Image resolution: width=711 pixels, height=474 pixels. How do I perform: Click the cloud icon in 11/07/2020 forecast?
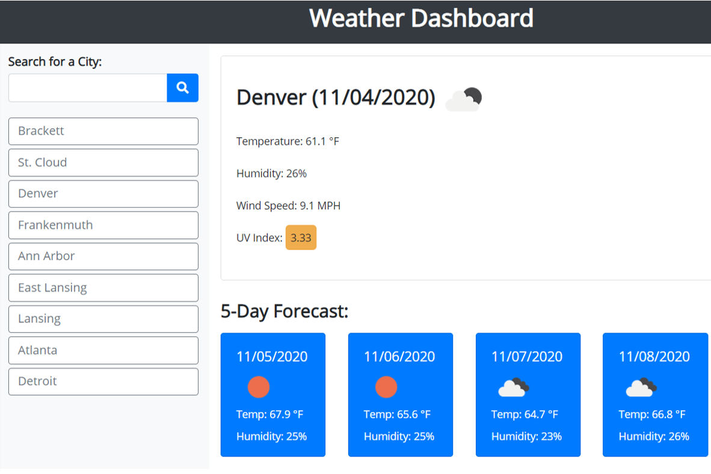513,388
